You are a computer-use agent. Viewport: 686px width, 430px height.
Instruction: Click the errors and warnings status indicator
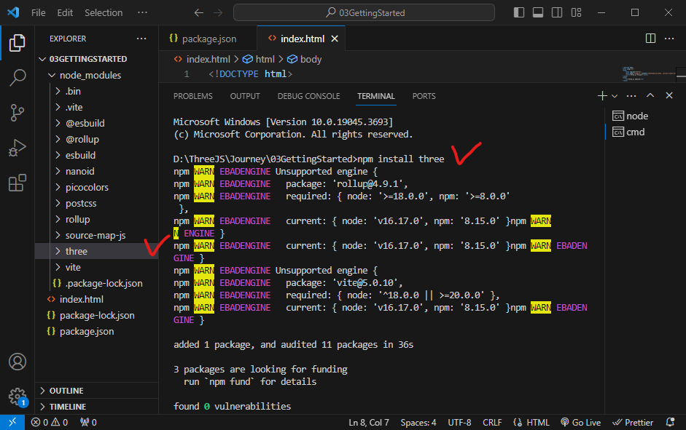pos(50,422)
